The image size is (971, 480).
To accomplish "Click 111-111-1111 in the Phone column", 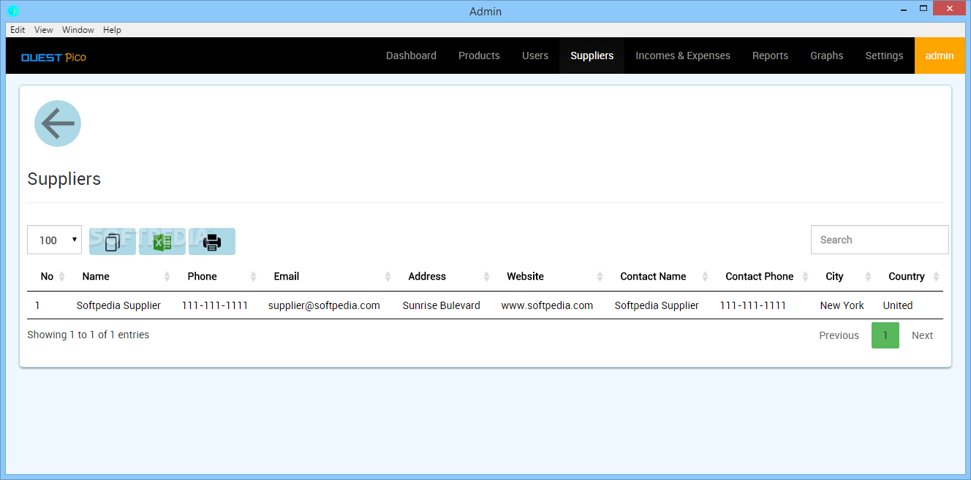I will pos(215,305).
